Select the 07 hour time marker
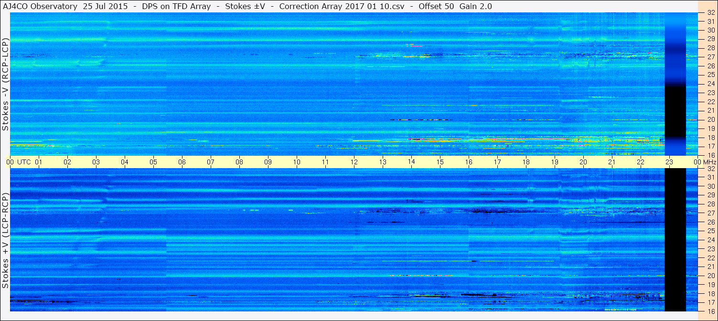Viewport: 718px width, 321px height. (x=211, y=162)
